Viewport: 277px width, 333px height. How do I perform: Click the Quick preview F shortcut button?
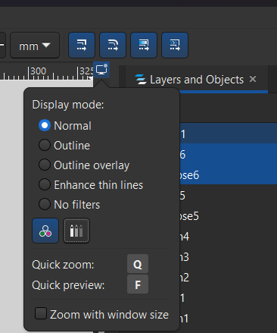(138, 285)
